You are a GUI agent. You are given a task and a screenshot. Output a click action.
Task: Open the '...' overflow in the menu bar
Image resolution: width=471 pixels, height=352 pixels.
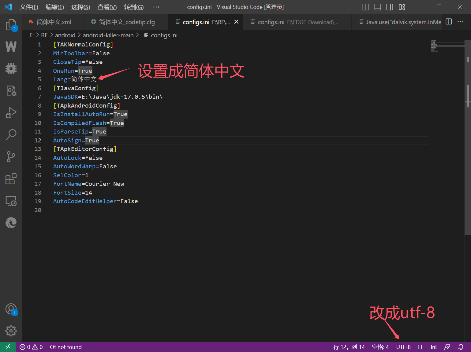click(x=156, y=7)
